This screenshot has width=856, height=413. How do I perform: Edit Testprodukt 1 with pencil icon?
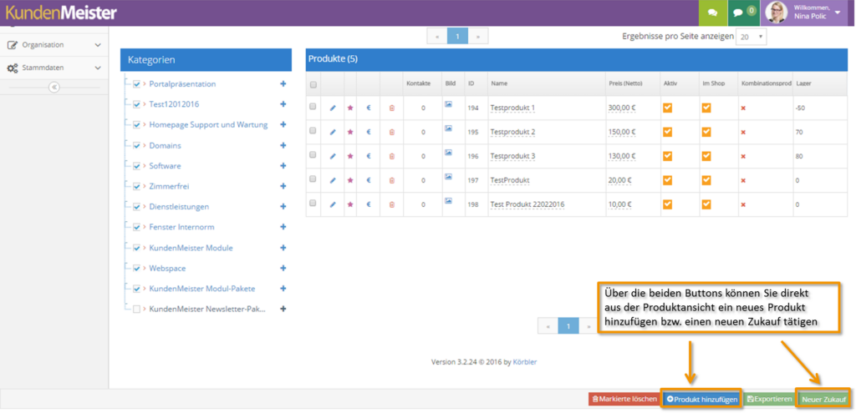click(333, 108)
